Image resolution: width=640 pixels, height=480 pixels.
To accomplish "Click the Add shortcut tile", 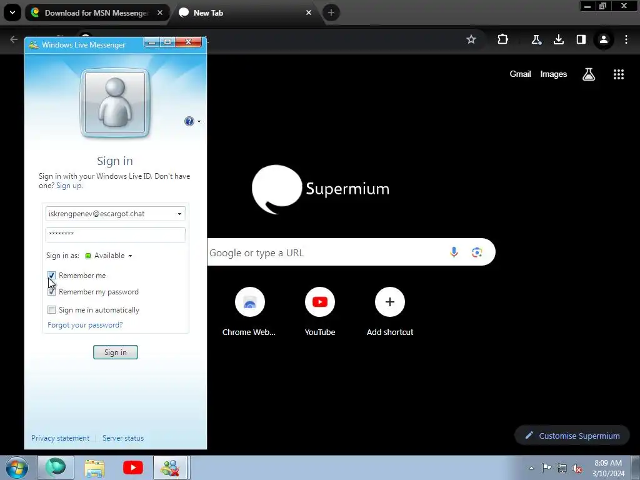I will [390, 311].
